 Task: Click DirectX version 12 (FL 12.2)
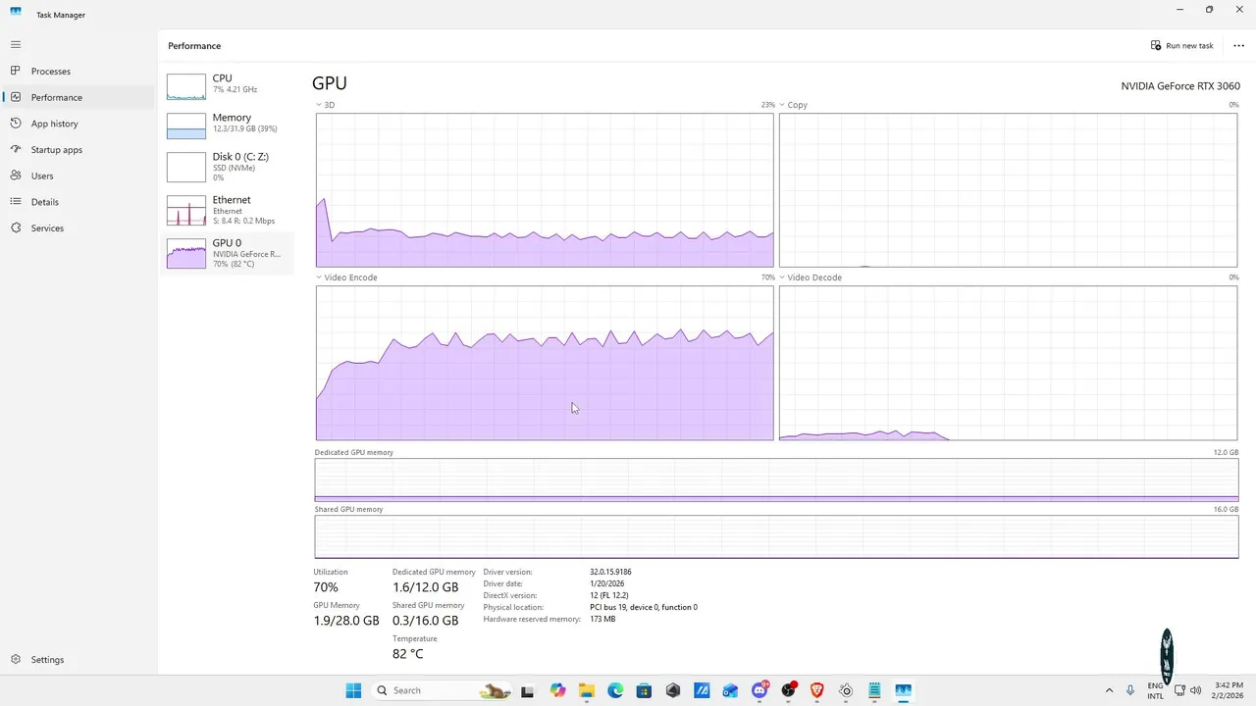(x=609, y=595)
